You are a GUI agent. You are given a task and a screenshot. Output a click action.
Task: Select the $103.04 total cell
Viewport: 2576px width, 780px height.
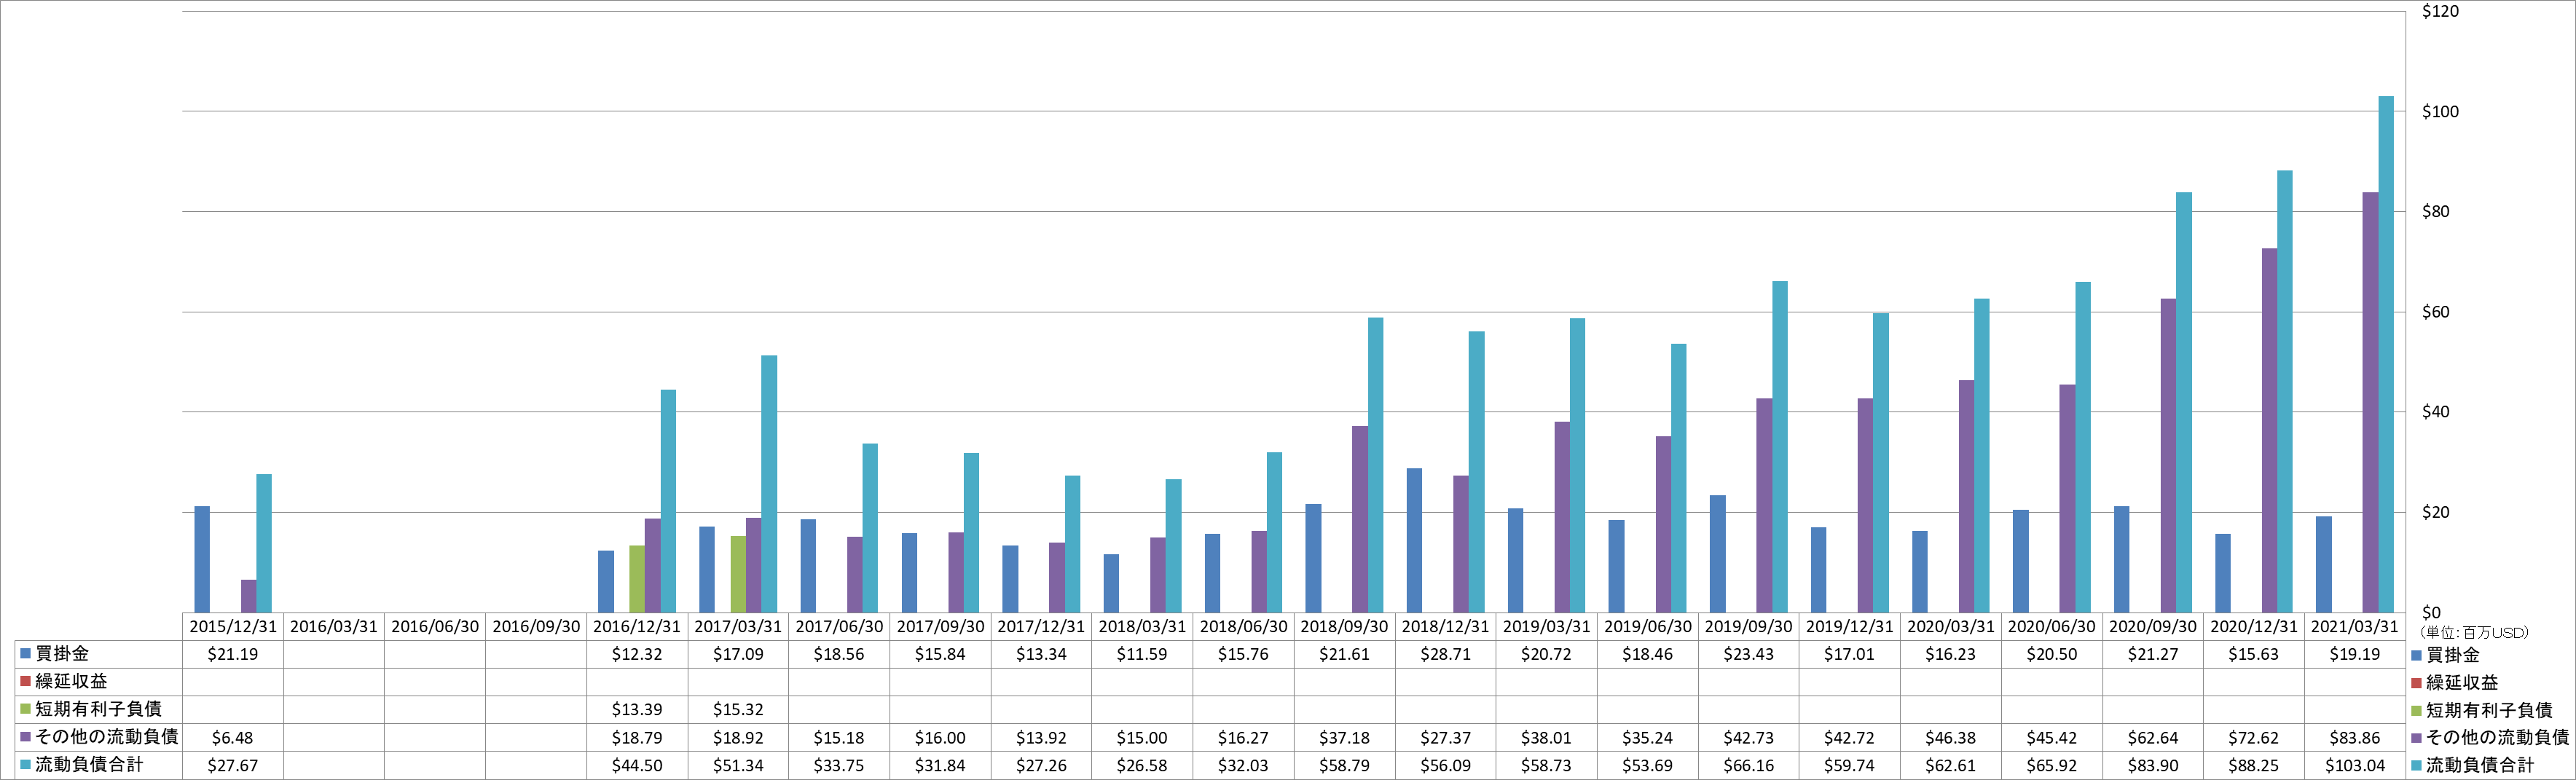[x=2355, y=766]
